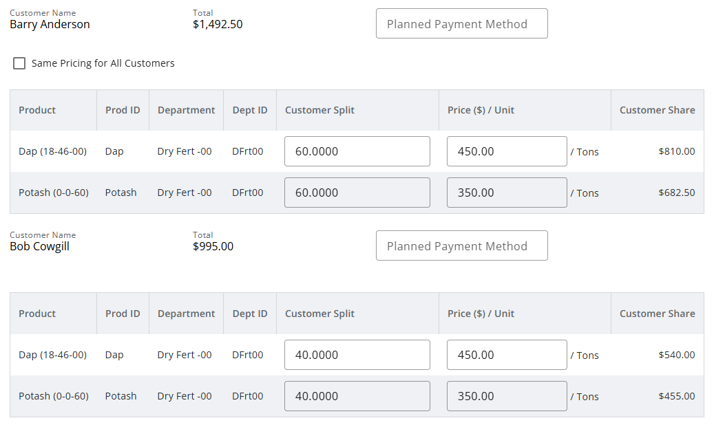Click Bob Cowgill's Potash price field

(506, 396)
